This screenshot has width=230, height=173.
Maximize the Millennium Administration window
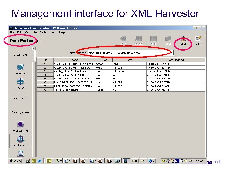coord(199,28)
